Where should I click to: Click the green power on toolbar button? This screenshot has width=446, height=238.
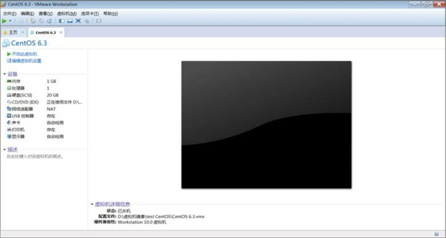(4, 21)
